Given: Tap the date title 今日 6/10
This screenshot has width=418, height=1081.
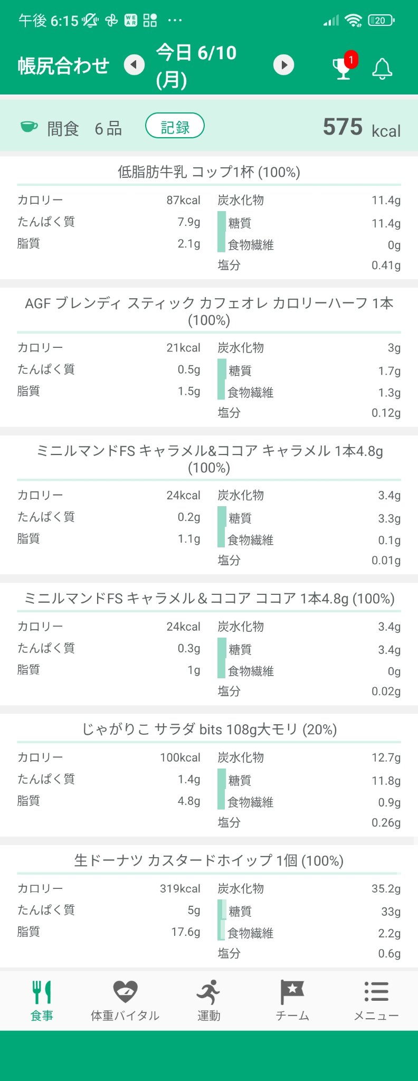Looking at the screenshot, I should pos(196,65).
